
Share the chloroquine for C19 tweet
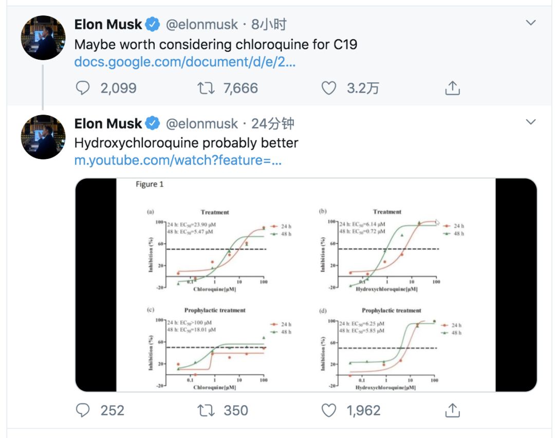(452, 88)
